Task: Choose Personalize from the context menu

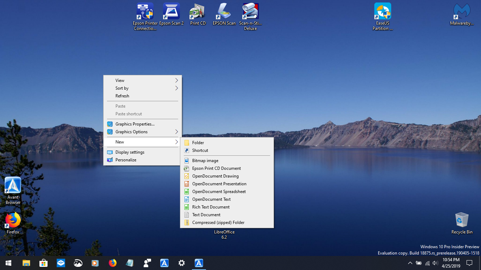Action: click(x=142, y=160)
